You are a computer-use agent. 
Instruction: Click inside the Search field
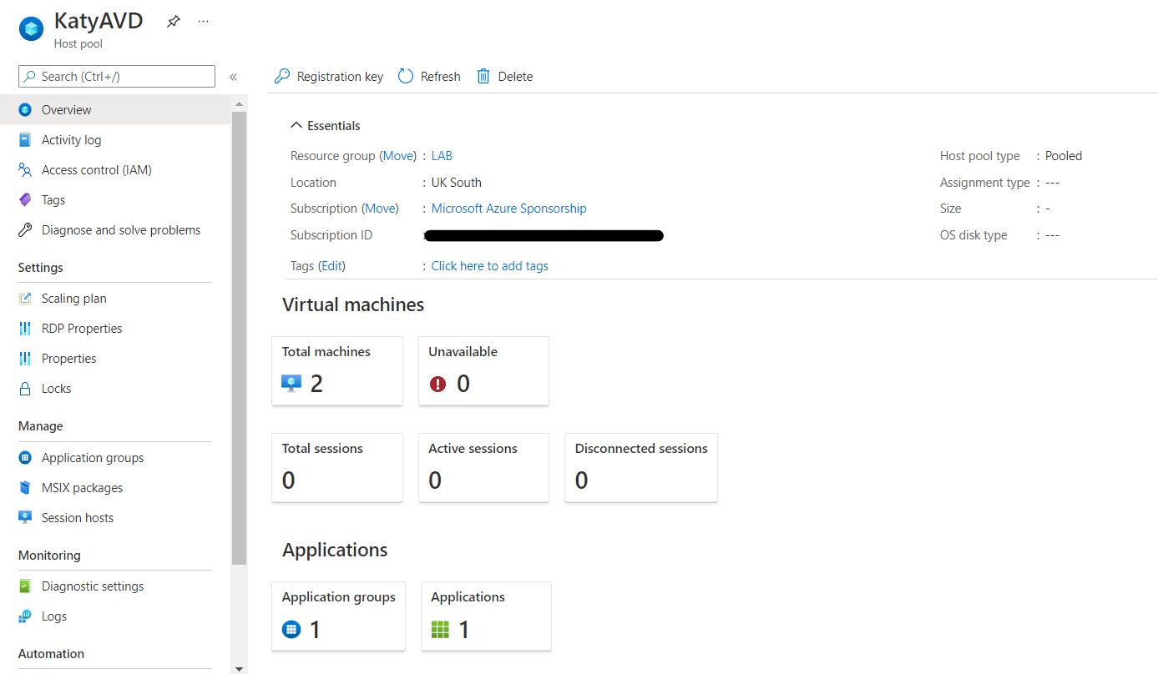point(116,76)
